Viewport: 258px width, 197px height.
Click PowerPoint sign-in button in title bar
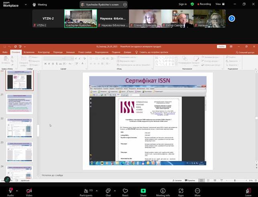coord(221,47)
